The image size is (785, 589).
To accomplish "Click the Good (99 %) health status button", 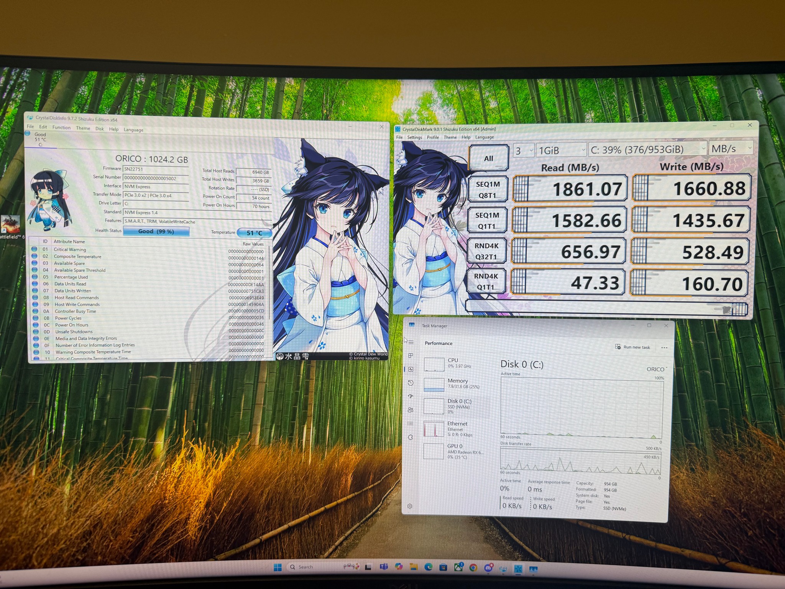I will click(x=156, y=231).
